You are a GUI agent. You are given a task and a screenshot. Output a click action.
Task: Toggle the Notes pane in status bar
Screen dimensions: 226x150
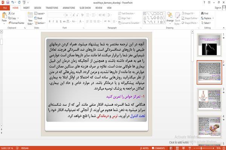[x=144, y=148]
